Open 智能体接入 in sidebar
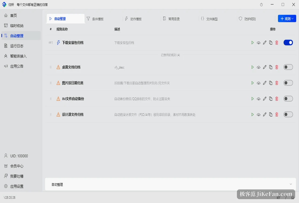 click(x=21, y=56)
